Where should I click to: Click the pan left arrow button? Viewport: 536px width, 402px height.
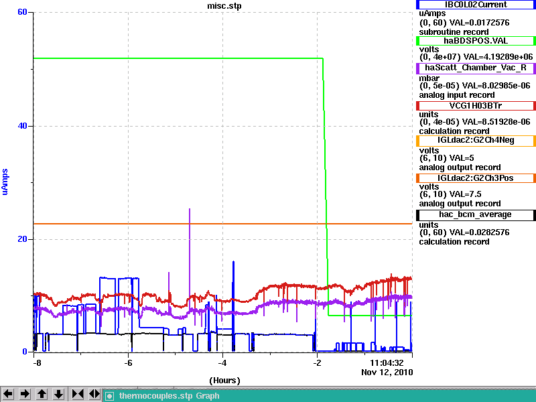pos(8,394)
